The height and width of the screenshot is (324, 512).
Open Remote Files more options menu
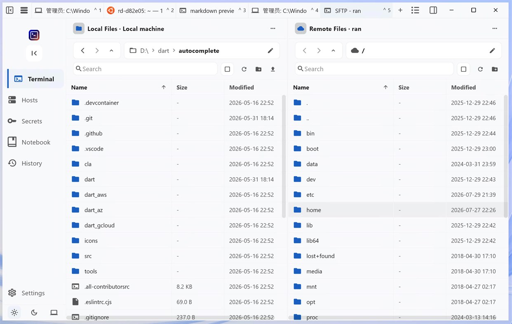point(495,29)
